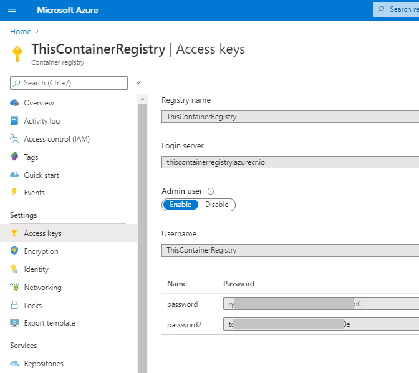Collapse the sidebar with the double chevron
Viewport: 419px width, 373px height.
click(x=138, y=83)
